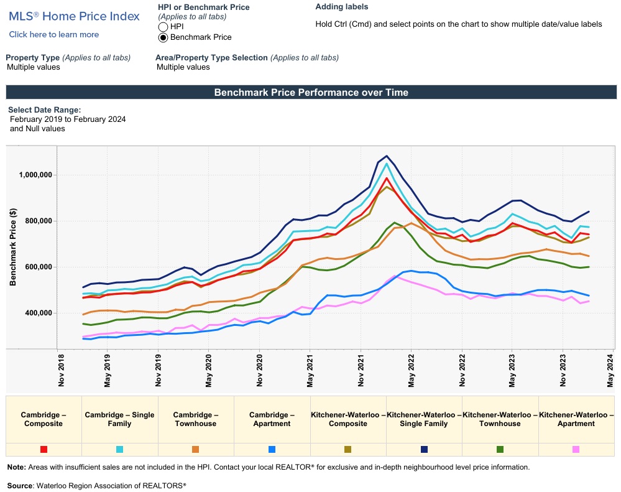Image resolution: width=621 pixels, height=492 pixels.
Task: Click the May 2022 x-axis label
Action: [412, 371]
